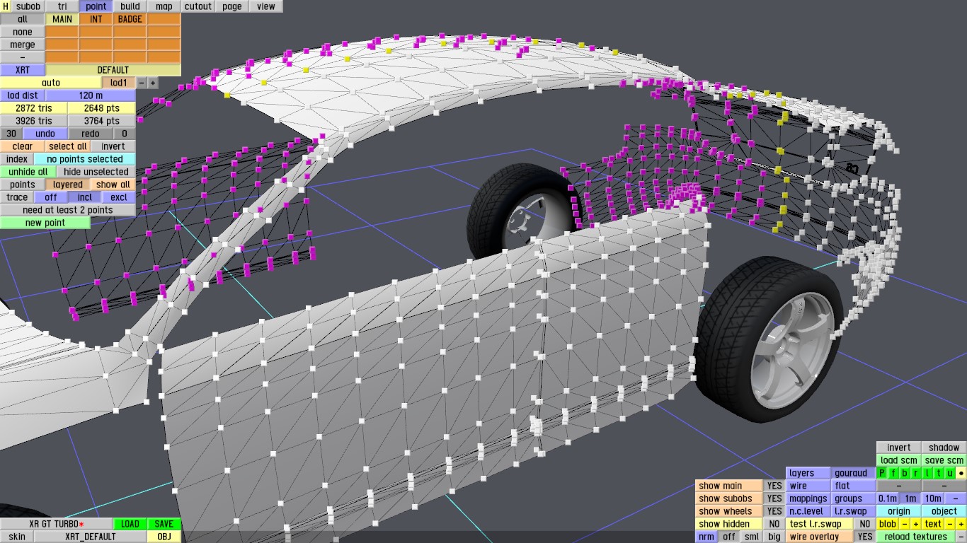Increase the text size
Screen dimensions: 967x543
pyautogui.click(x=961, y=524)
